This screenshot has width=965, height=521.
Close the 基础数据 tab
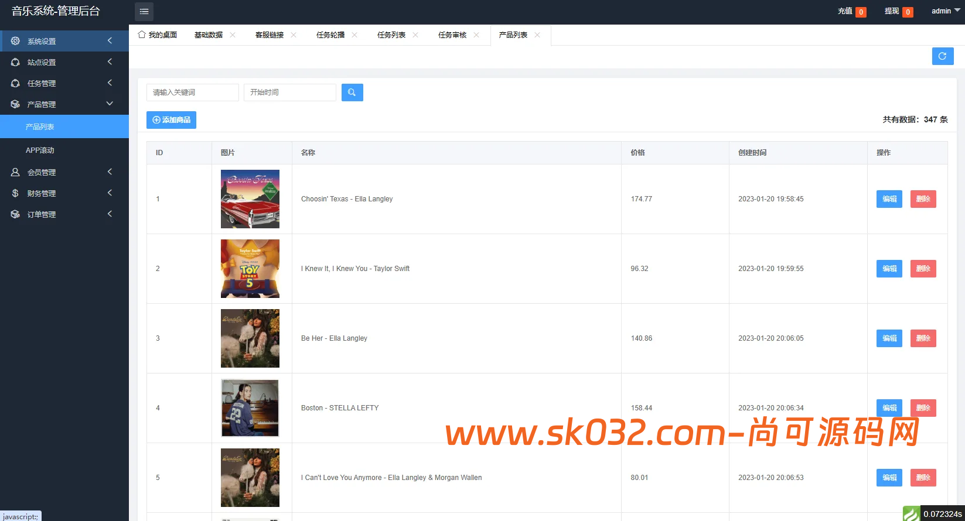click(x=233, y=35)
